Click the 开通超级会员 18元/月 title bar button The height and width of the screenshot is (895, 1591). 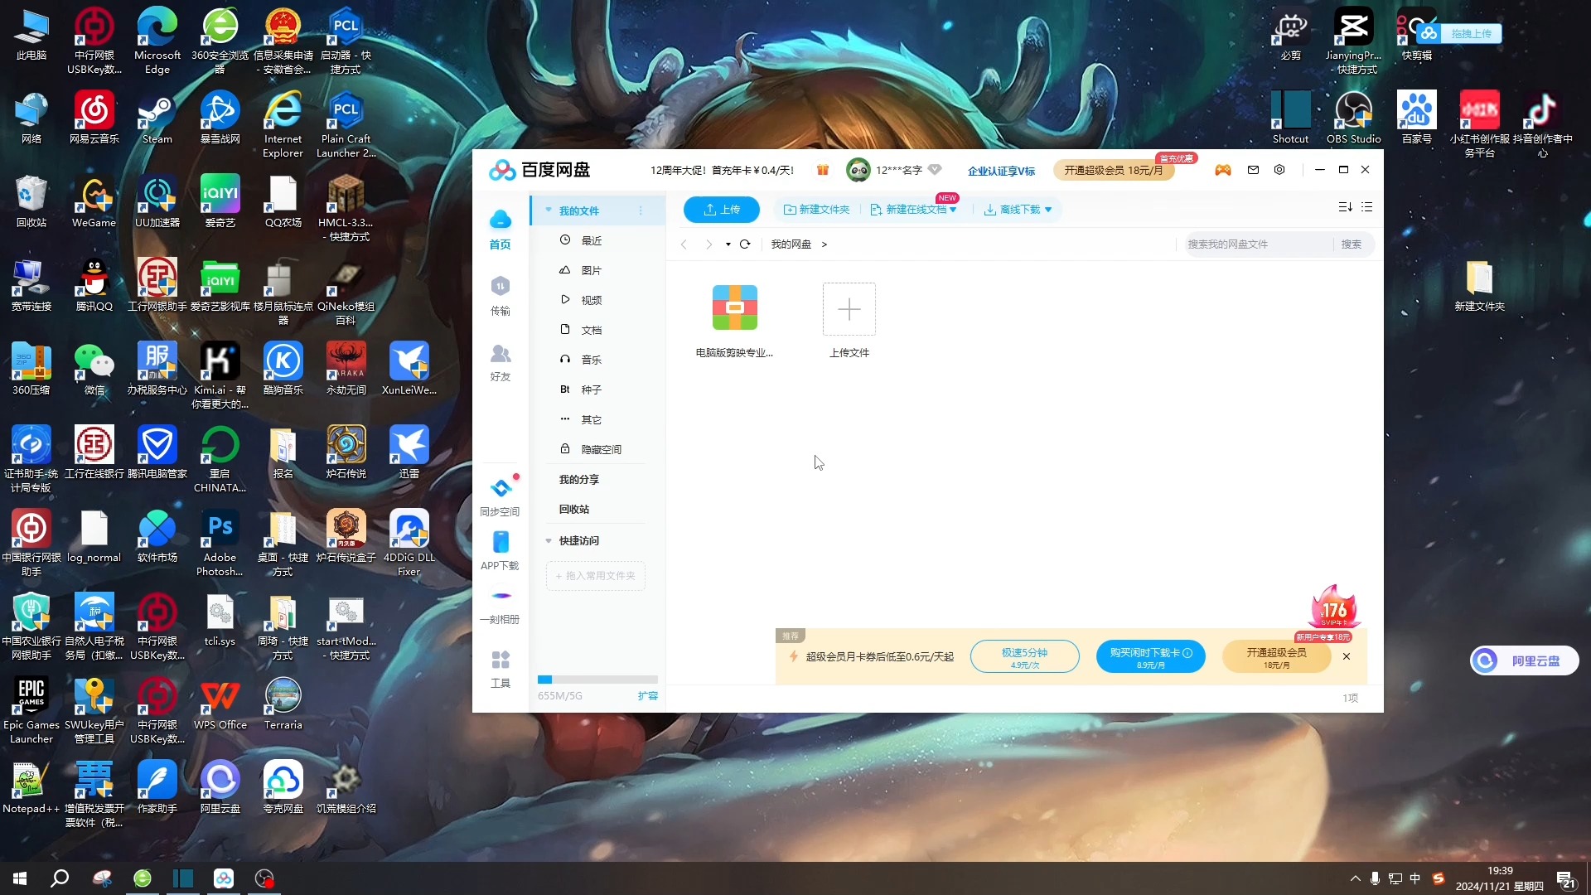(1113, 170)
